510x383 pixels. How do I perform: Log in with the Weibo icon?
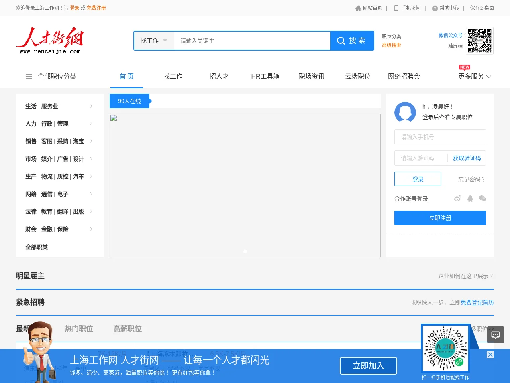(x=458, y=199)
